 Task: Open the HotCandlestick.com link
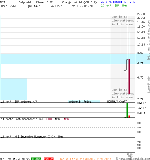132,158
